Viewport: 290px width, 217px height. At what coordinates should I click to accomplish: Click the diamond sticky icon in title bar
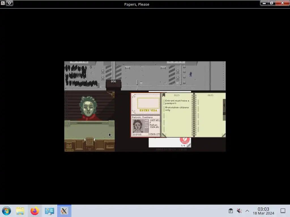tap(9, 3)
